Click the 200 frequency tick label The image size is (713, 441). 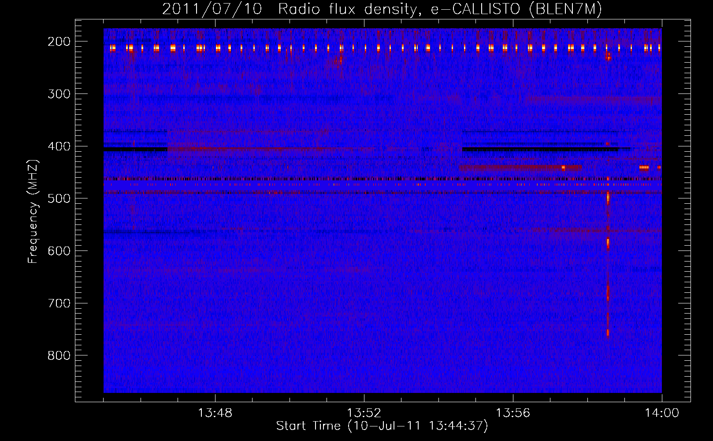pyautogui.click(x=59, y=41)
